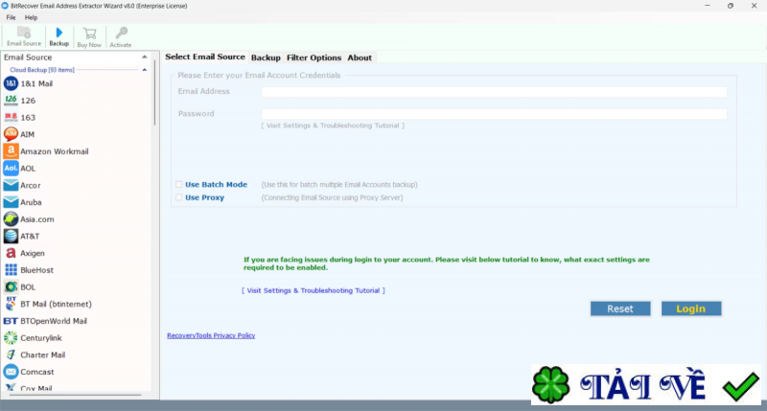The width and height of the screenshot is (767, 411).
Task: Select the Aruba envelope icon
Action: [x=11, y=202]
